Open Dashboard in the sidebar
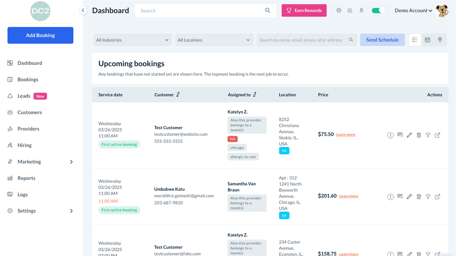This screenshot has height=256, width=456. (30, 63)
